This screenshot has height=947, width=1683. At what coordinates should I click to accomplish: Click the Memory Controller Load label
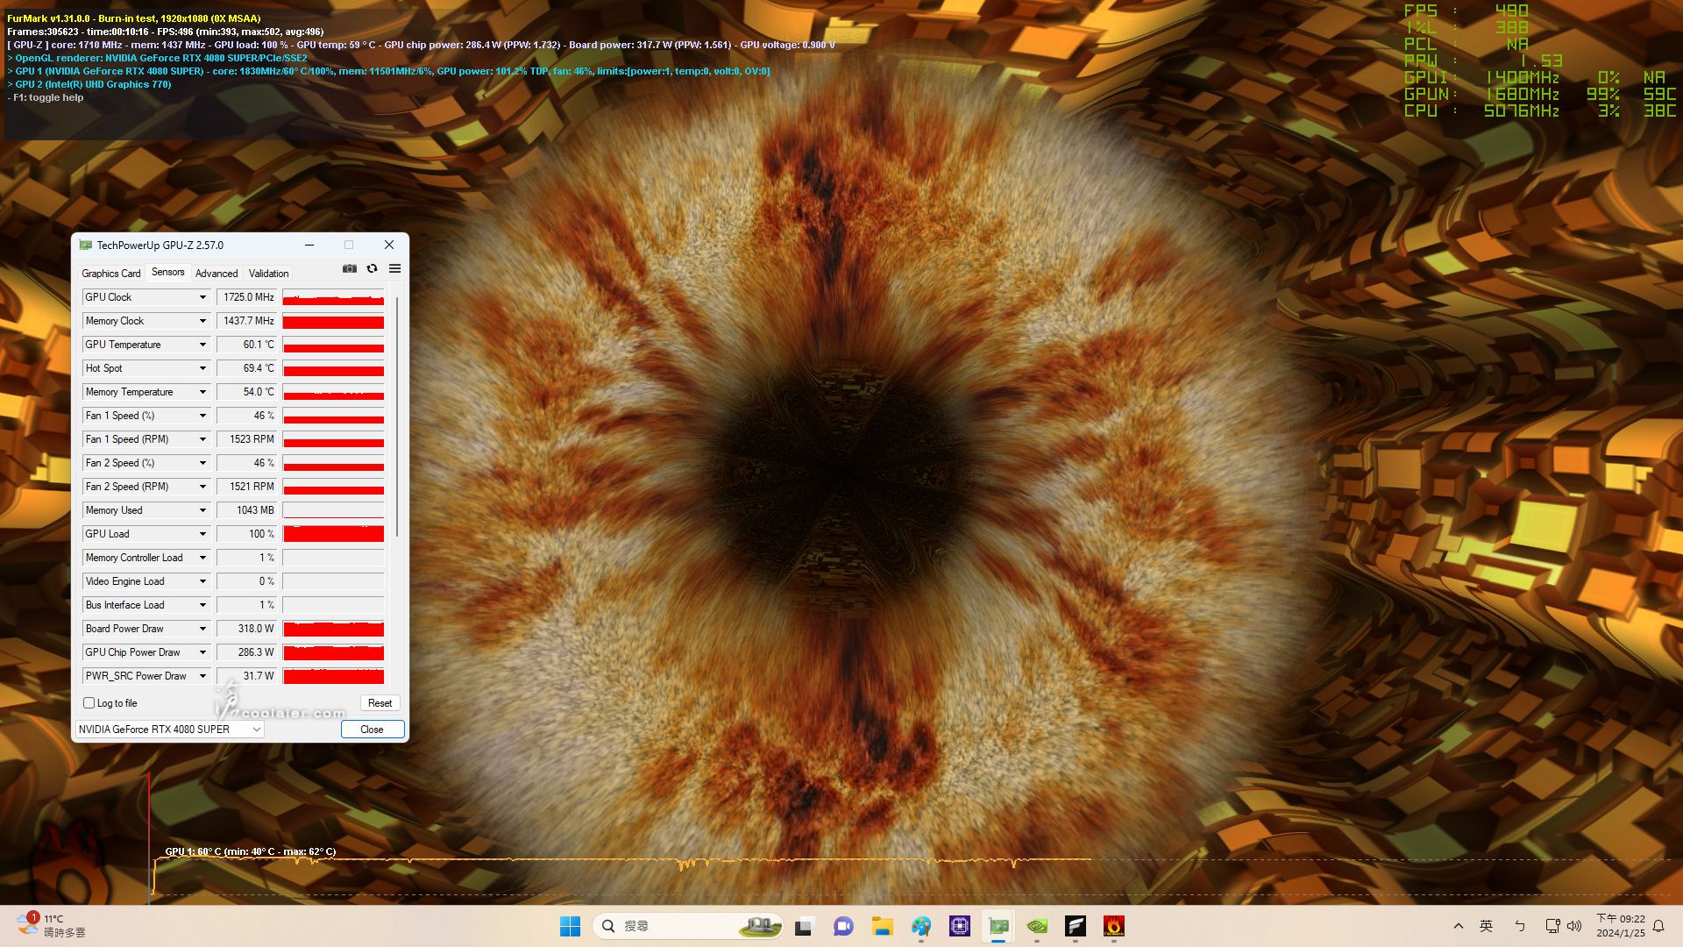[x=134, y=558]
